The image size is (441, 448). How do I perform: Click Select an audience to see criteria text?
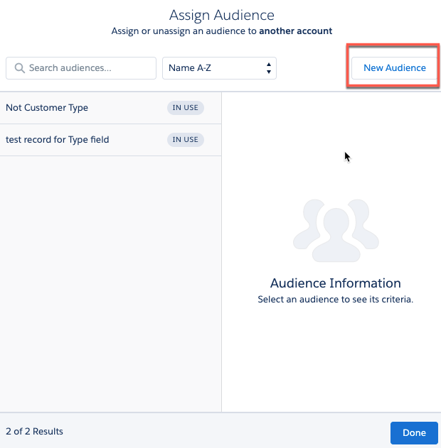335,300
